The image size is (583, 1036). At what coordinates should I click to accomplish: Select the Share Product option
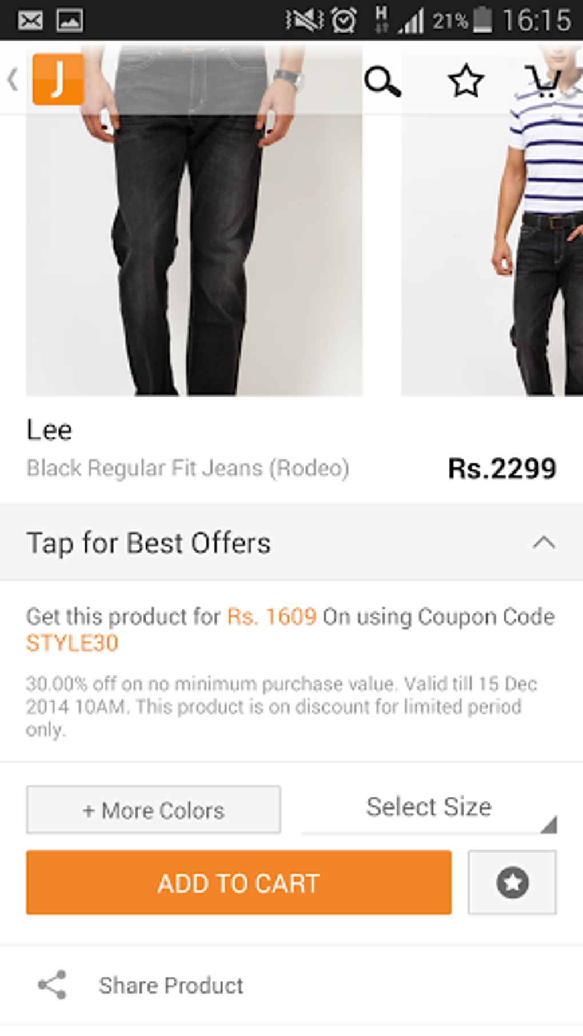[171, 985]
